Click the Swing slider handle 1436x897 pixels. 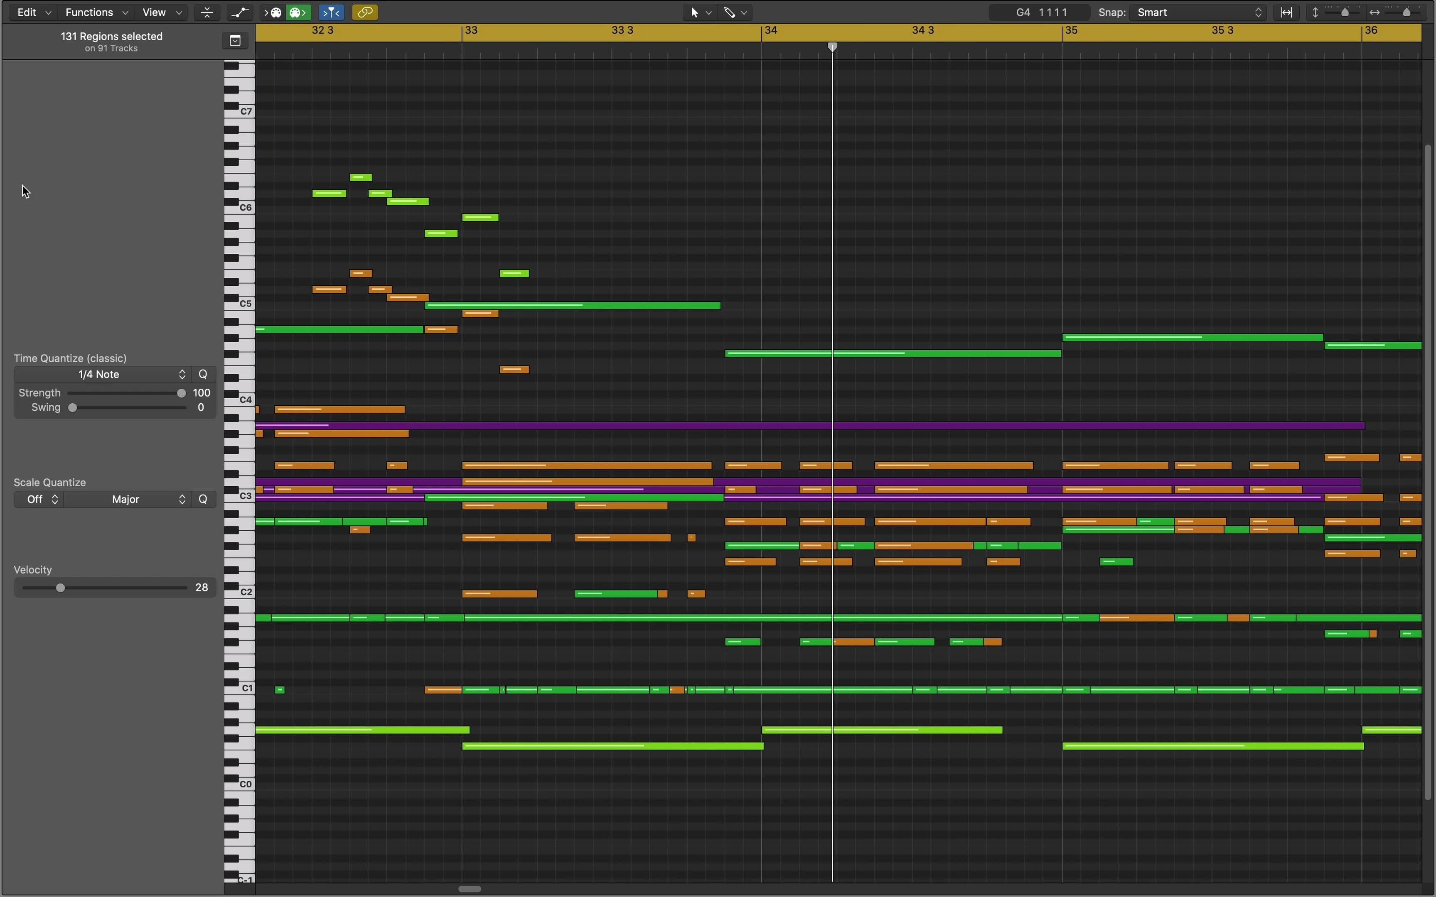point(73,407)
